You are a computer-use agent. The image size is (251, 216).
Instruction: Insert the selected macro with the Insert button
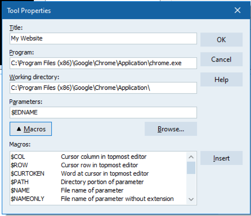(221, 158)
